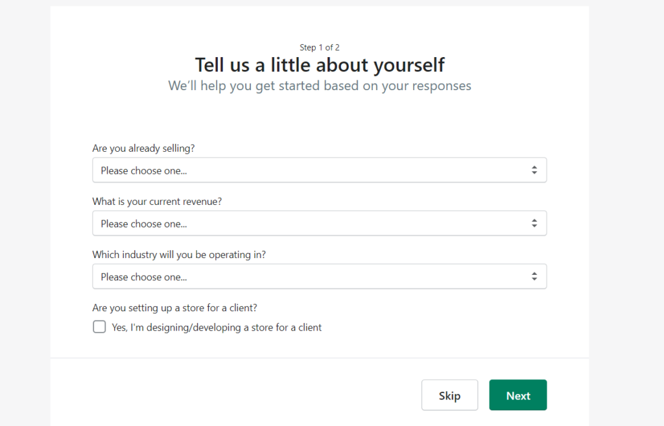Click the "We'll help you get started" subtitle
The width and height of the screenshot is (664, 426).
pos(320,86)
